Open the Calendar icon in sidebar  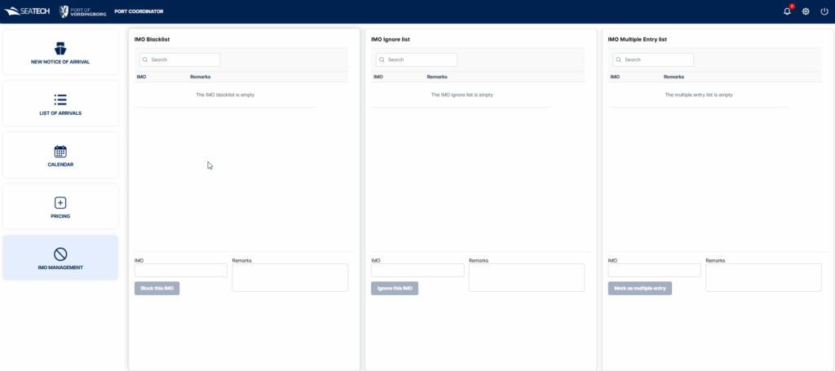60,151
